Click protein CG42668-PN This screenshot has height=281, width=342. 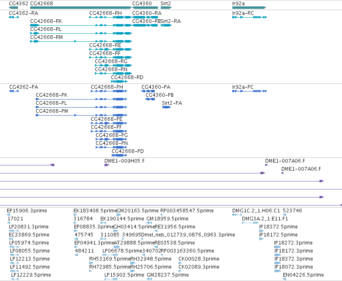(112, 144)
